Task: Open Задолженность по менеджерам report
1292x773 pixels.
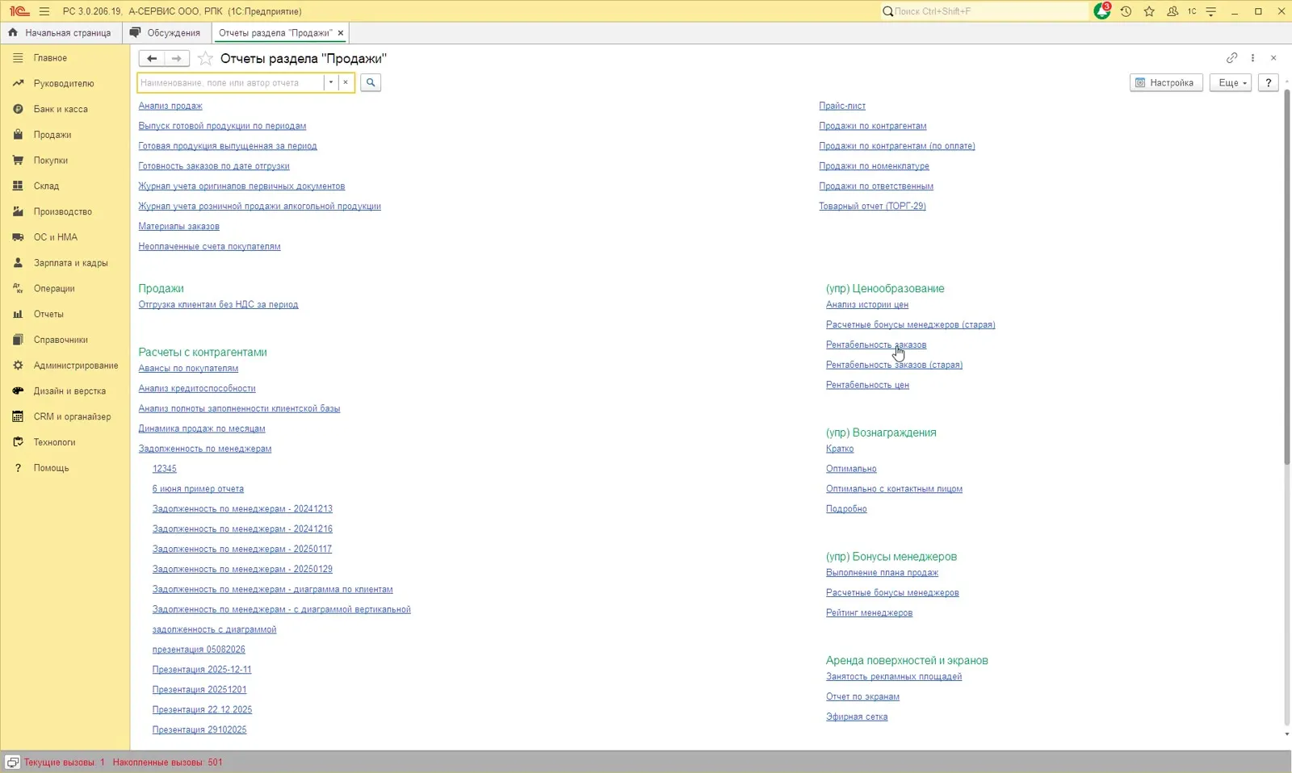Action: (205, 449)
